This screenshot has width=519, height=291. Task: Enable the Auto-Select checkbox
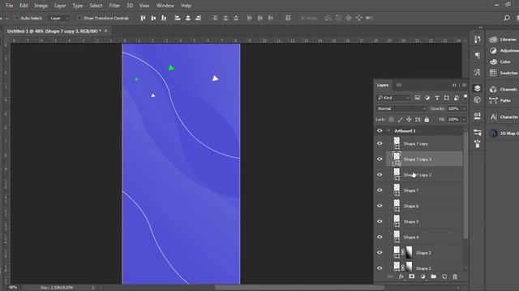(17, 18)
